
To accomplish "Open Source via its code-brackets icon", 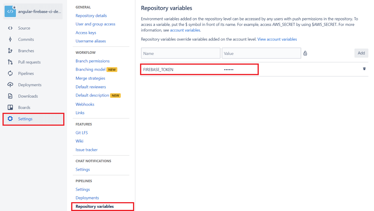I will click(x=10, y=28).
